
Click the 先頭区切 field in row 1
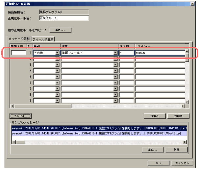click(18, 53)
